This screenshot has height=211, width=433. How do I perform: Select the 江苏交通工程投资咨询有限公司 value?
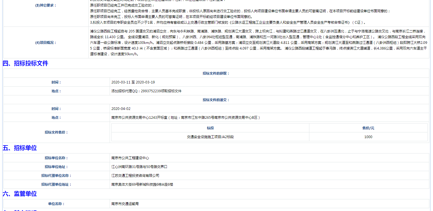click(x=135, y=176)
